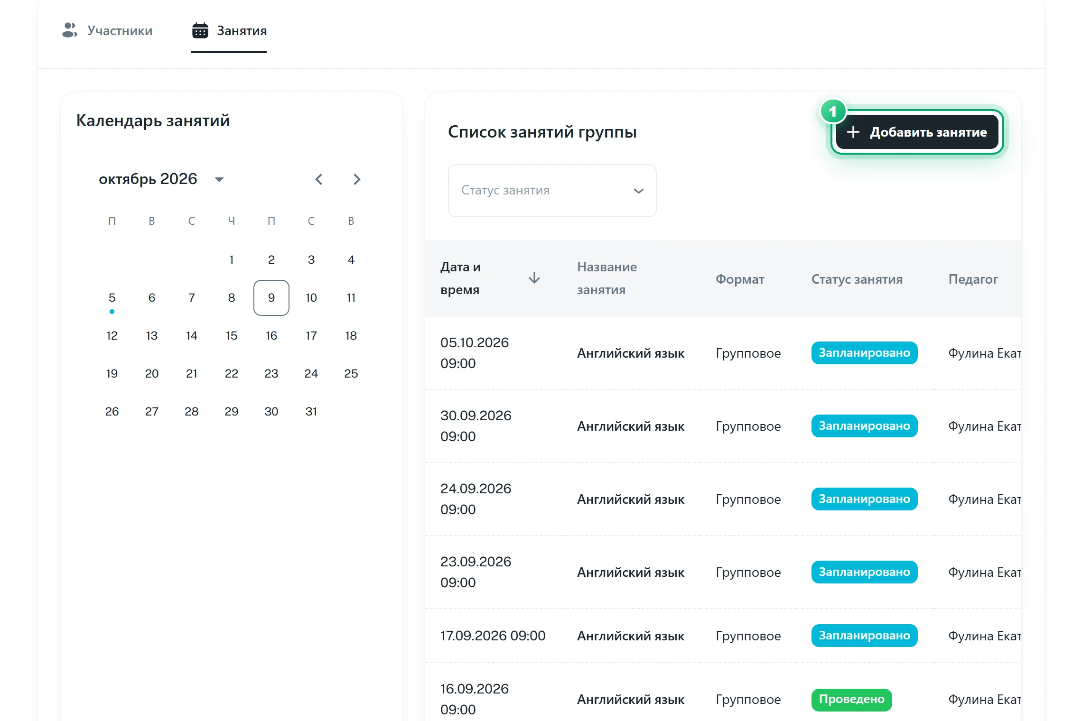Screen dimensions: 1082x721
Task: Select October 25 in the calendar
Action: (x=351, y=373)
